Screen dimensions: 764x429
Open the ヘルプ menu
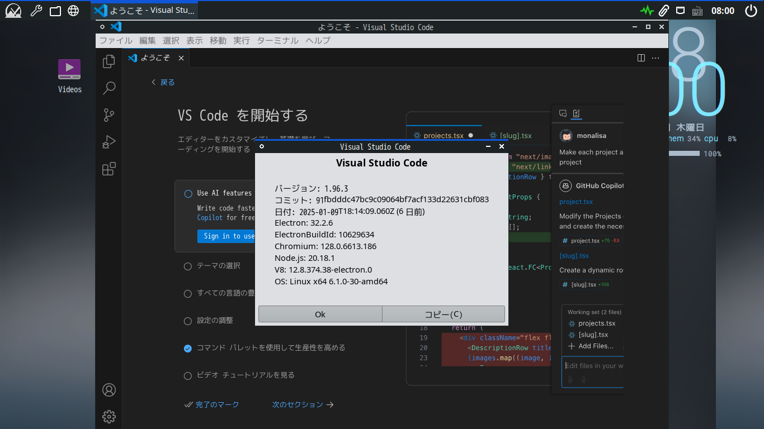318,41
